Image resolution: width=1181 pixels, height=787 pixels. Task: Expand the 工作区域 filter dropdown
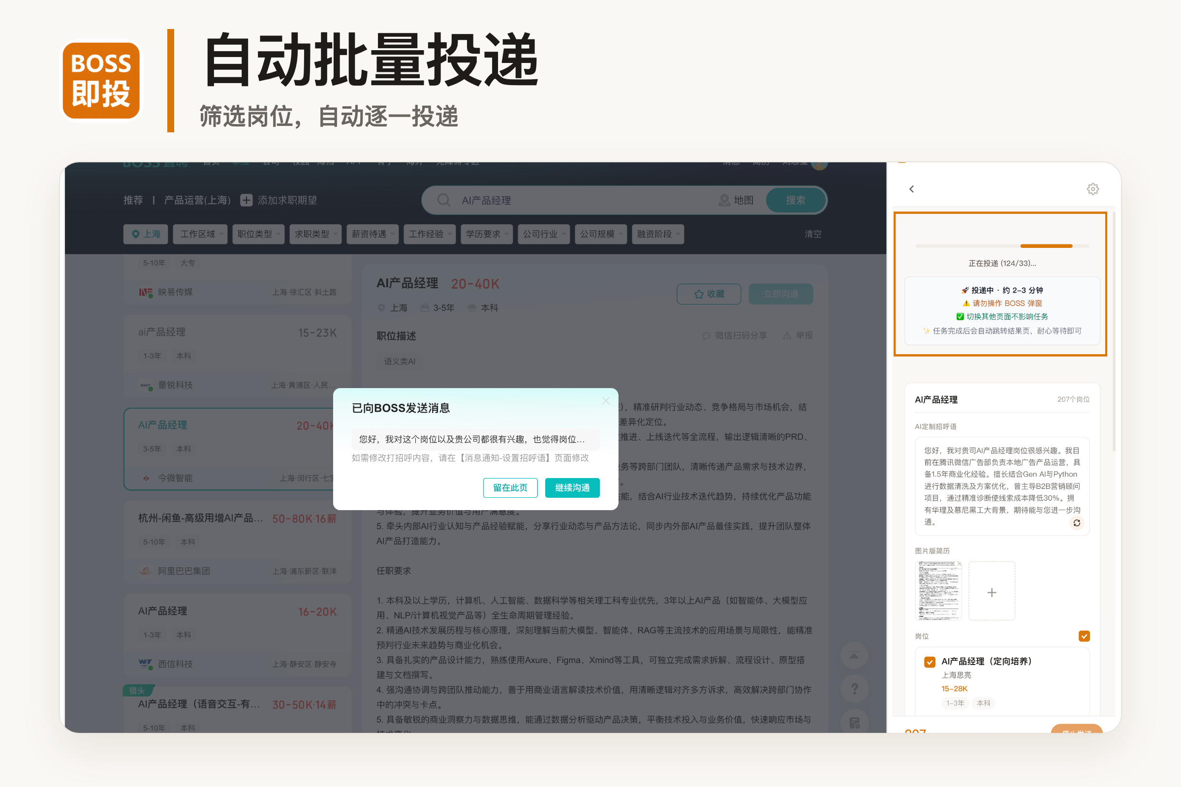pos(200,234)
